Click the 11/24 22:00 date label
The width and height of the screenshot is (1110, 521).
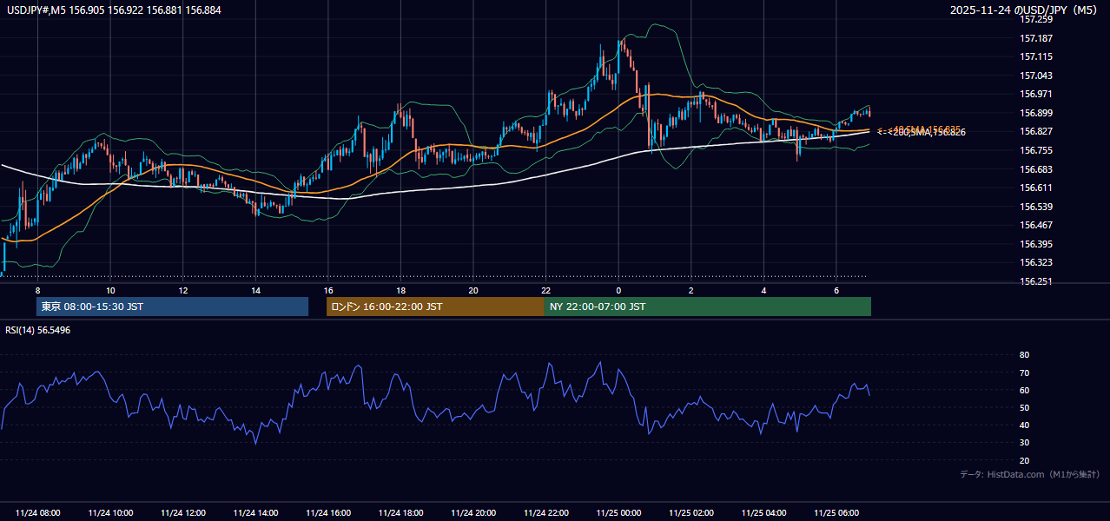(x=546, y=513)
